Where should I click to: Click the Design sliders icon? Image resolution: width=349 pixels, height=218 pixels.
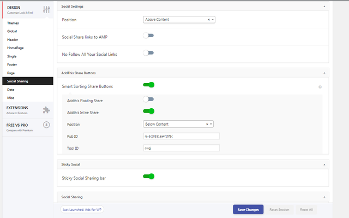pyautogui.click(x=46, y=9)
